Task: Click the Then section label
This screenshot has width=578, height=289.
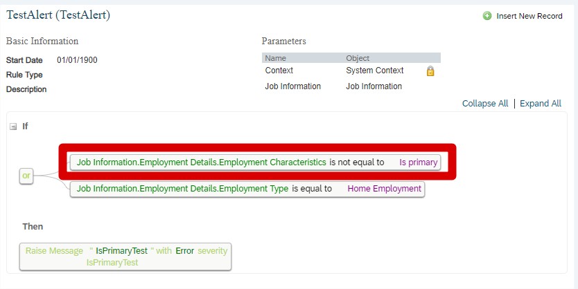Action: [33, 227]
